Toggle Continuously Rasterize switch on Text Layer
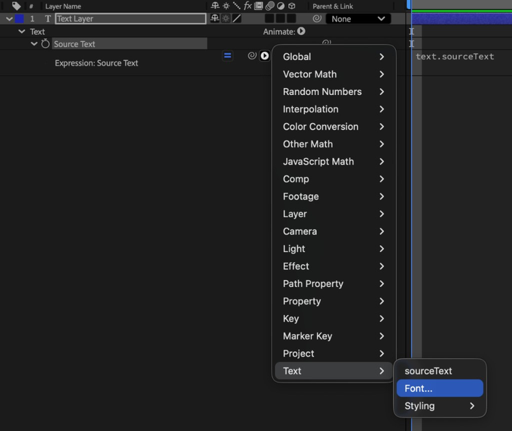The image size is (512, 431). click(x=226, y=18)
